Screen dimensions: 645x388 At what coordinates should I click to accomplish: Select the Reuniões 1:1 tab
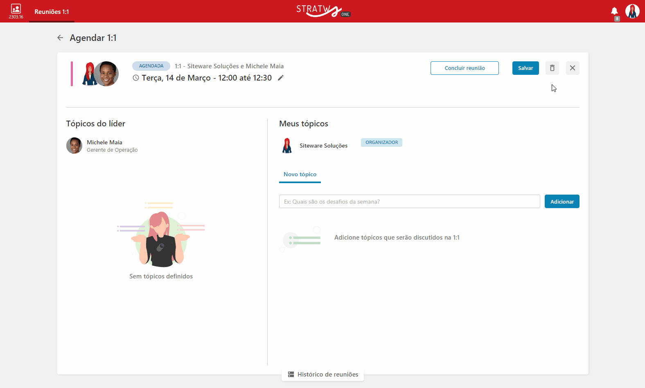52,12
